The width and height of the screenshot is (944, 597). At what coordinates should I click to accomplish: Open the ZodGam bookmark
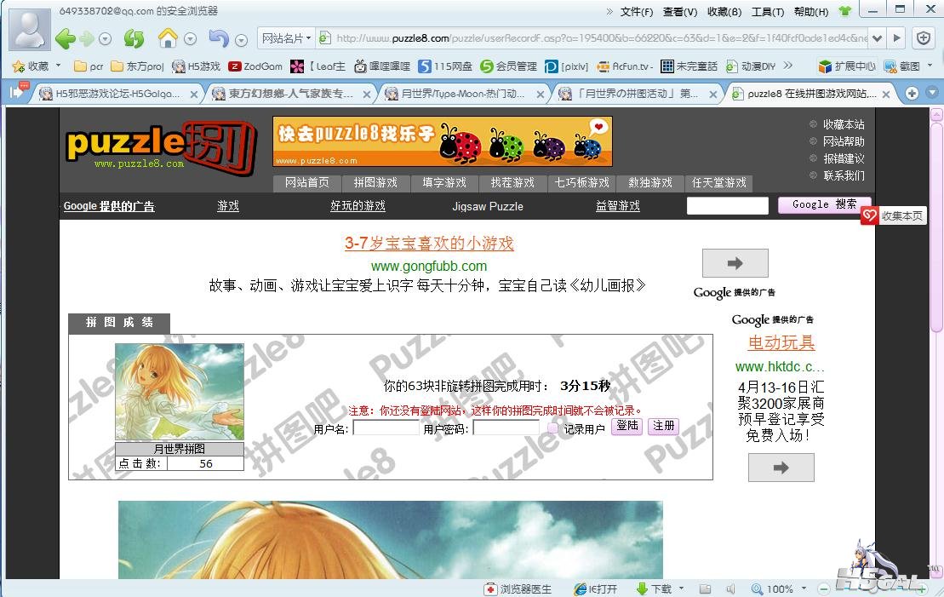click(x=255, y=66)
